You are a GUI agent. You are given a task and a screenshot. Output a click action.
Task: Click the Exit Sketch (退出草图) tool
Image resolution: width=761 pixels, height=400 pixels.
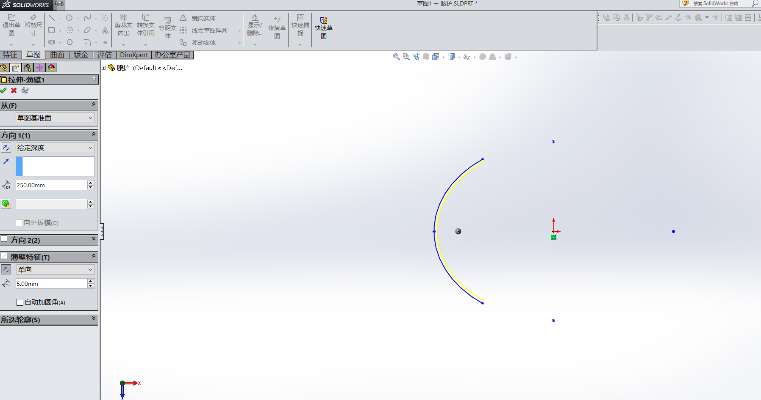click(11, 25)
